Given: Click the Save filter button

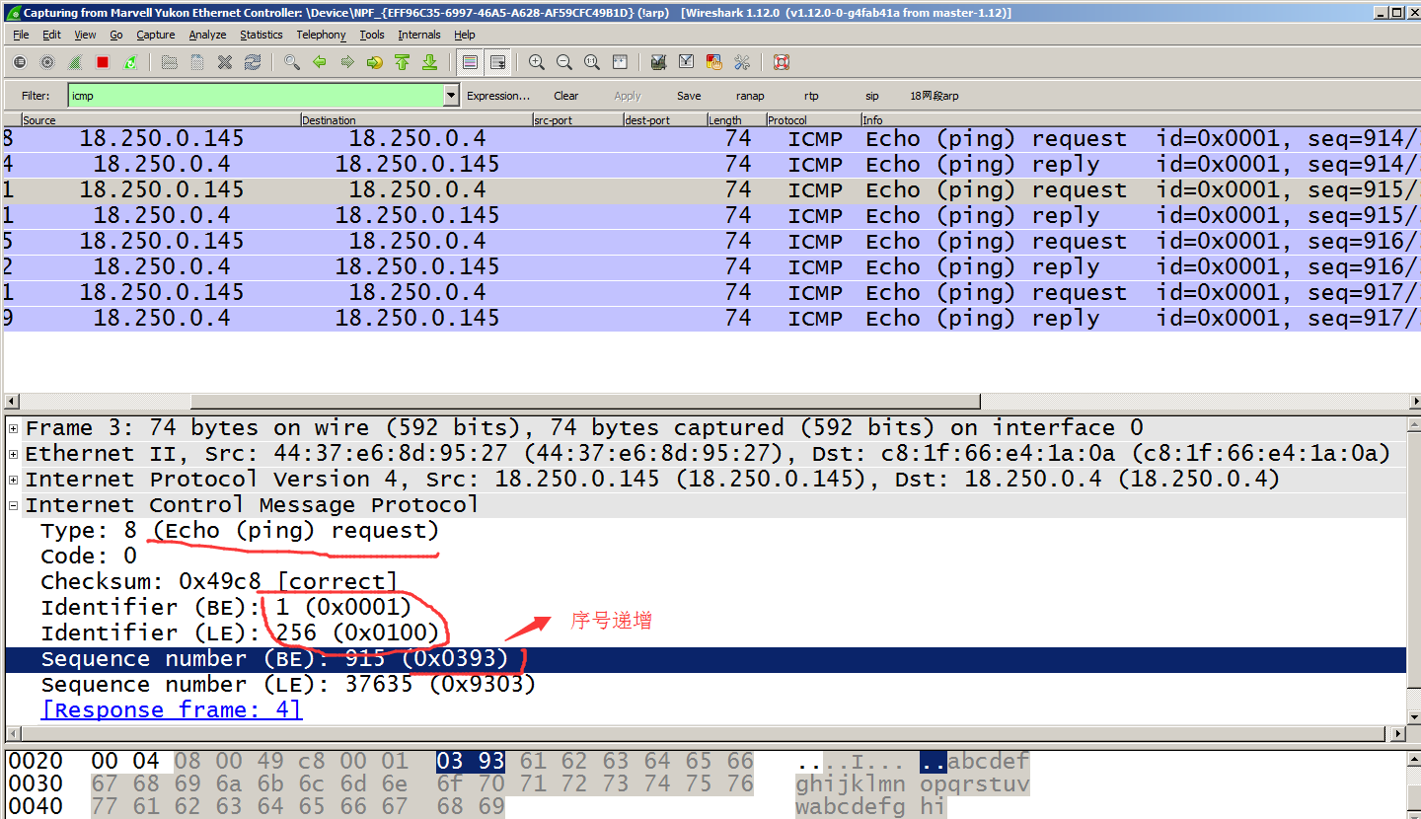Looking at the screenshot, I should pyautogui.click(x=689, y=96).
